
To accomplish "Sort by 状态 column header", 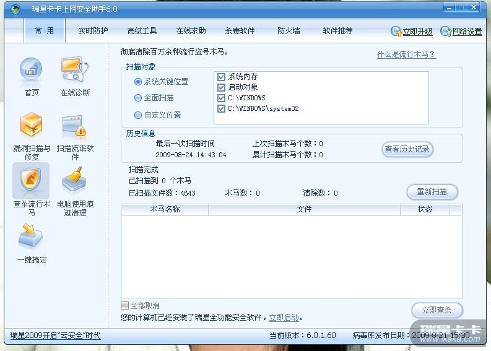I will pos(425,209).
